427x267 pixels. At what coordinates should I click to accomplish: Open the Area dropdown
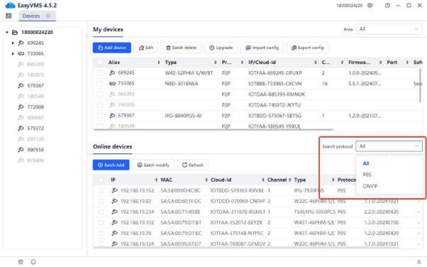click(389, 29)
